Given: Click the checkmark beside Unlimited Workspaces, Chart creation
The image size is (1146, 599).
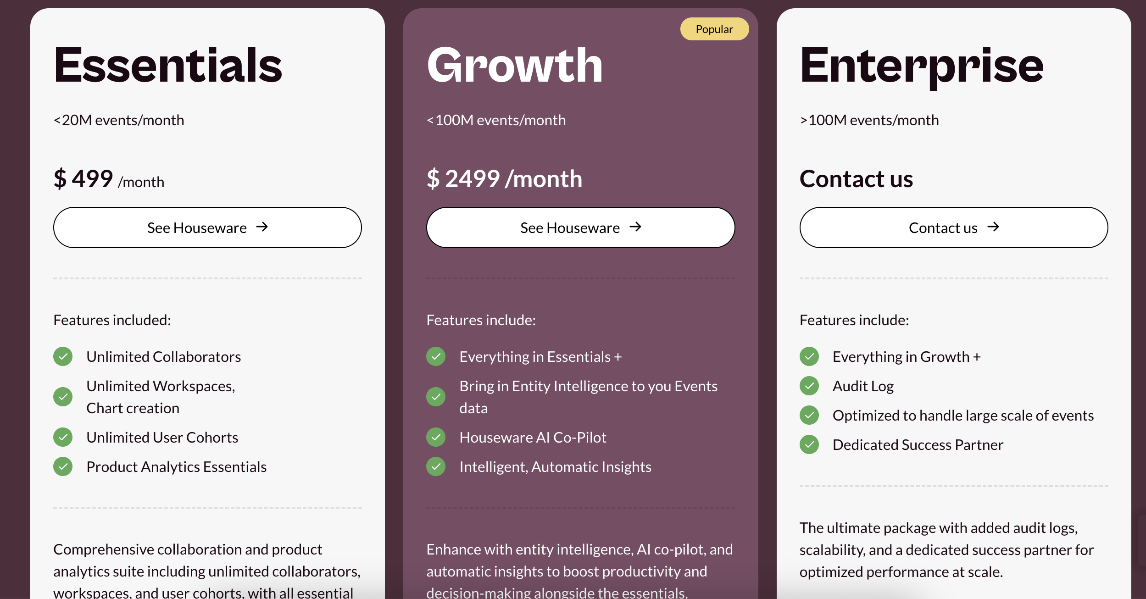Looking at the screenshot, I should click(x=63, y=397).
